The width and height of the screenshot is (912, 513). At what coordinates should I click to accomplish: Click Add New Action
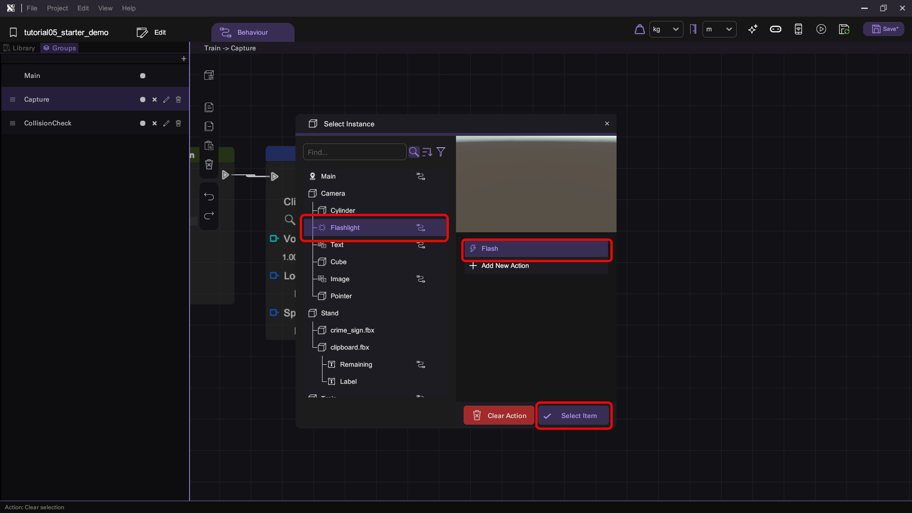click(536, 266)
